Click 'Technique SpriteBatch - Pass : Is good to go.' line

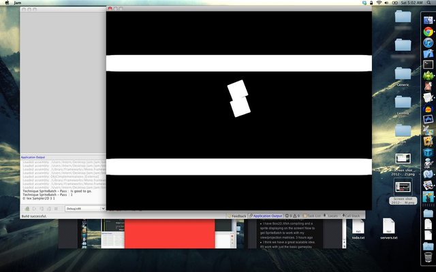[x=57, y=191]
